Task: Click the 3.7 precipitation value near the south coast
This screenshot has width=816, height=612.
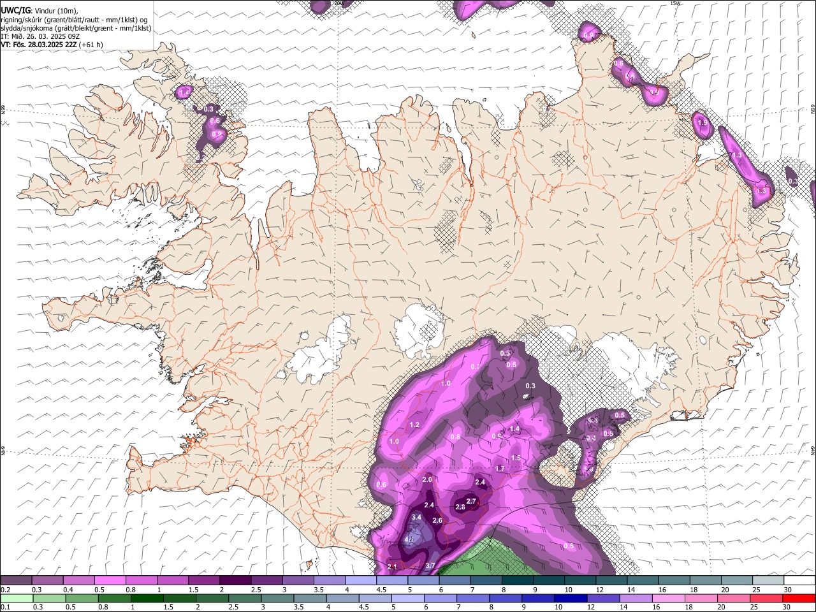Action: pos(430,565)
